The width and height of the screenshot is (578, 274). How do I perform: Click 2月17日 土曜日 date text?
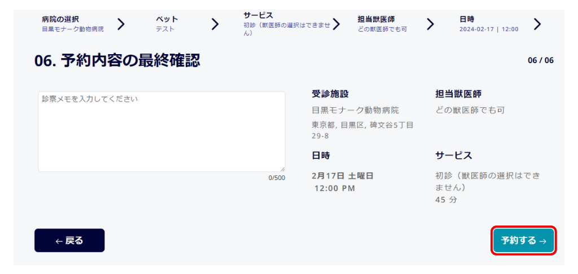(343, 176)
